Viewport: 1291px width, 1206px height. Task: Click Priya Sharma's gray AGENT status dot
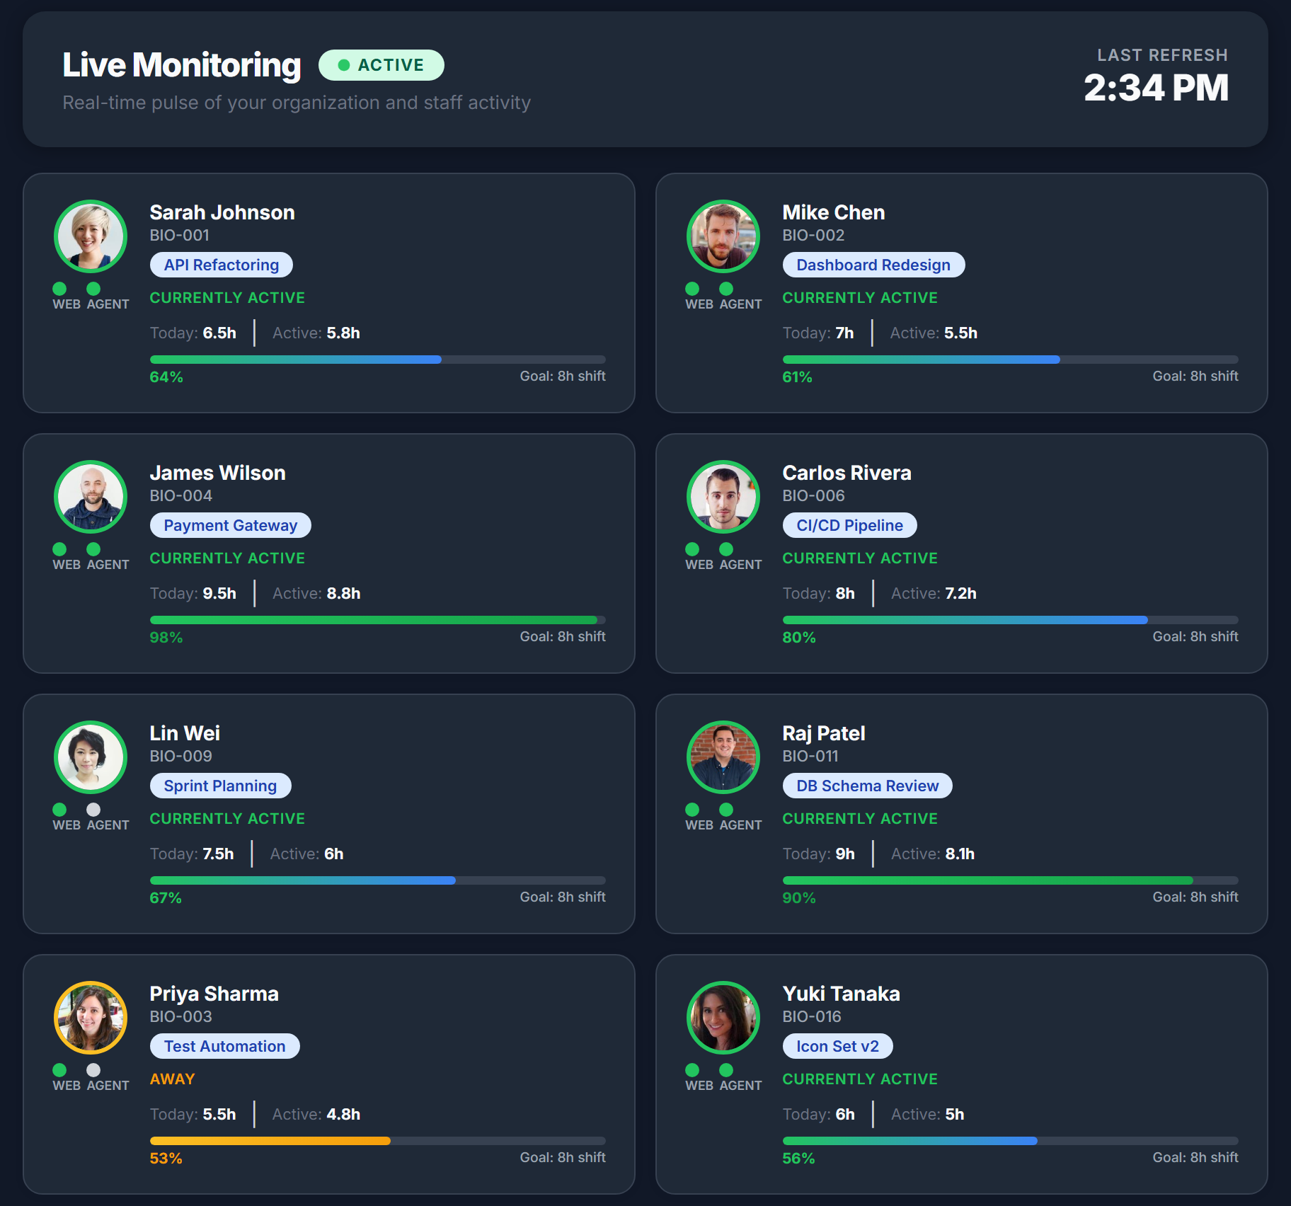(93, 1070)
